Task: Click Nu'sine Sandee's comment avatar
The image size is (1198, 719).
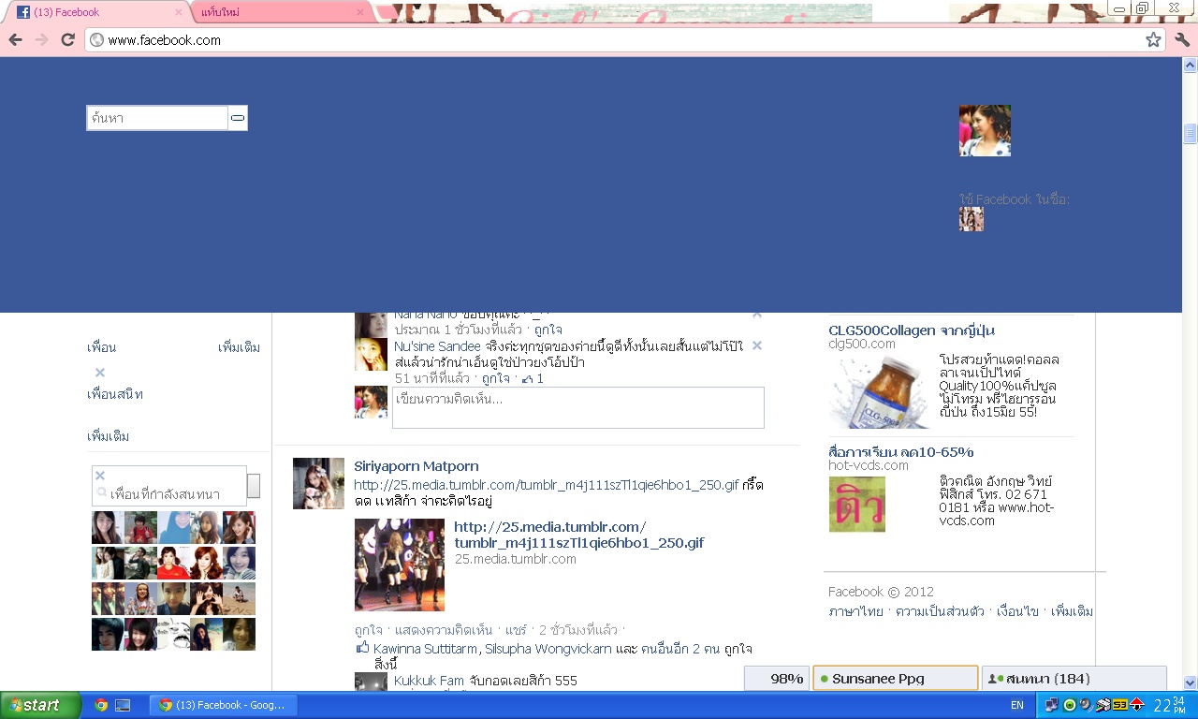Action: coord(371,354)
